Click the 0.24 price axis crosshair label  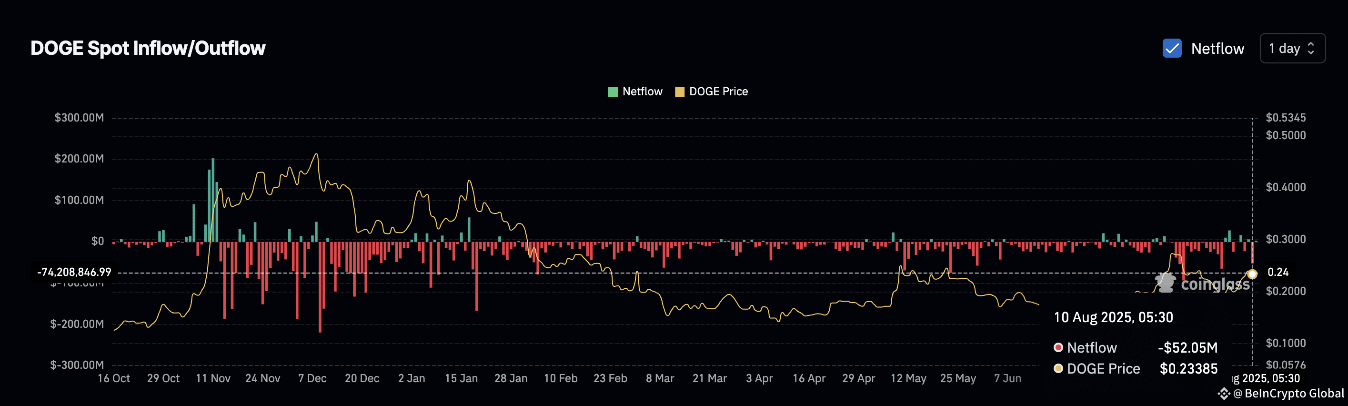[1278, 272]
